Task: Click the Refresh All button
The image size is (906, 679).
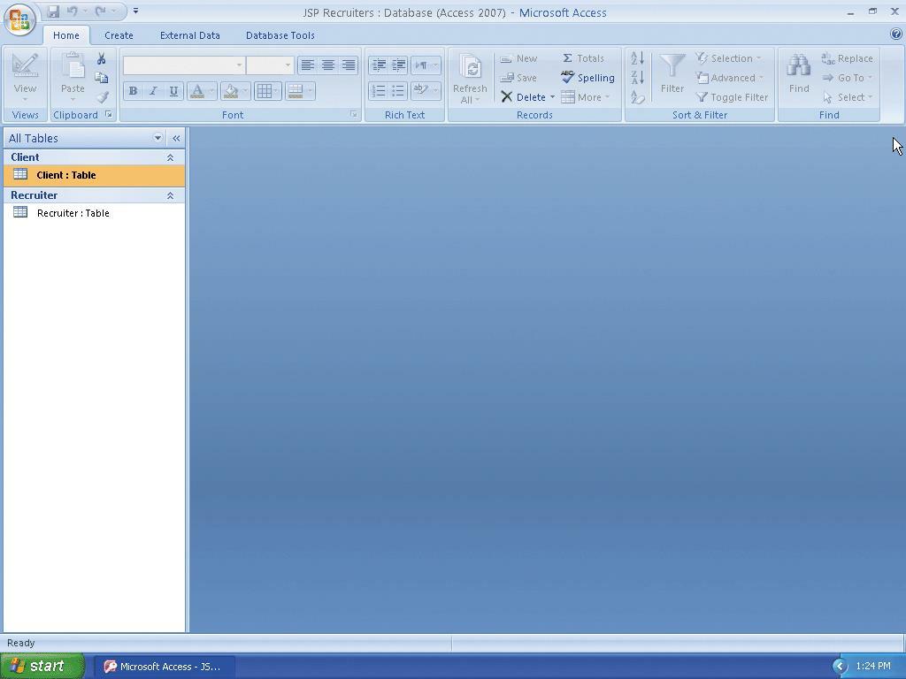Action: (470, 78)
